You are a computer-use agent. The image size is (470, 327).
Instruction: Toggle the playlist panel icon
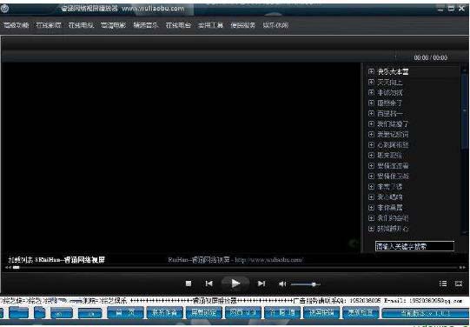[443, 284]
